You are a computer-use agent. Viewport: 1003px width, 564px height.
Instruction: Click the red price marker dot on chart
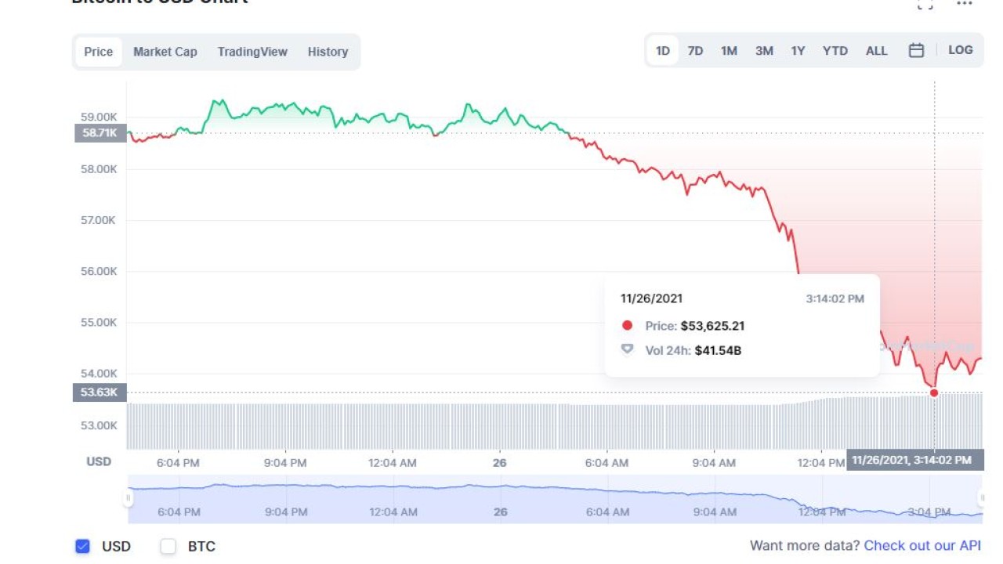934,392
